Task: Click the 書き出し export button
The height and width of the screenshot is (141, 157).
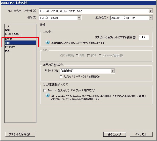Action: point(115,134)
